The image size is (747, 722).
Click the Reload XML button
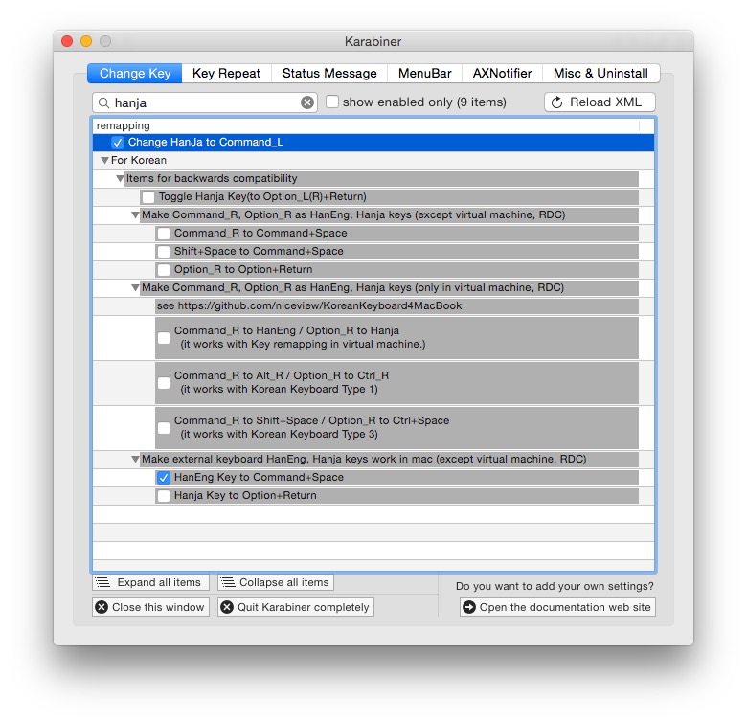pyautogui.click(x=600, y=102)
